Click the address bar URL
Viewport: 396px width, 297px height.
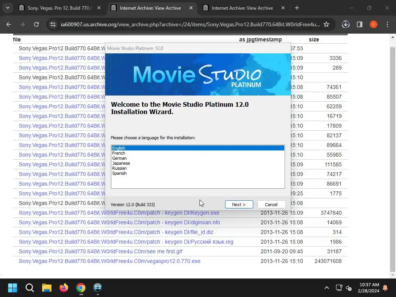190,24
